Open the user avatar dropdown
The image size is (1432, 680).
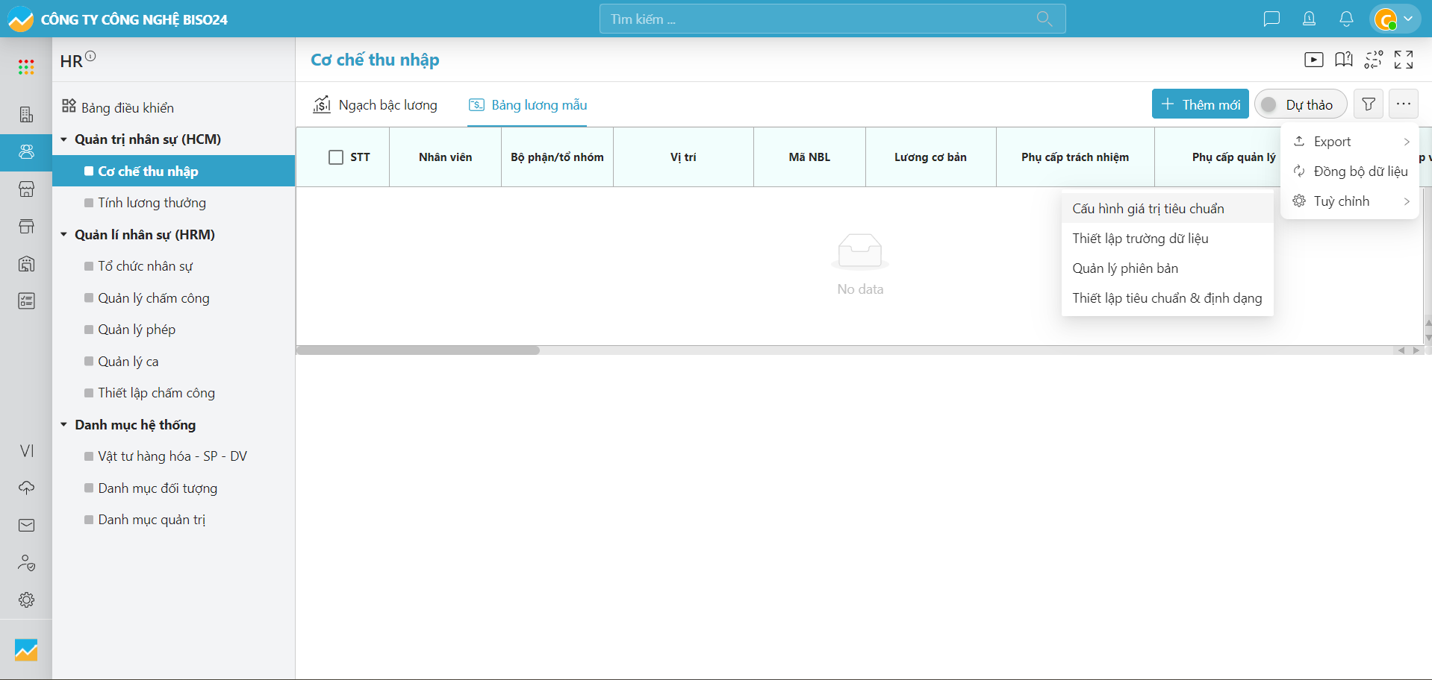pyautogui.click(x=1395, y=19)
